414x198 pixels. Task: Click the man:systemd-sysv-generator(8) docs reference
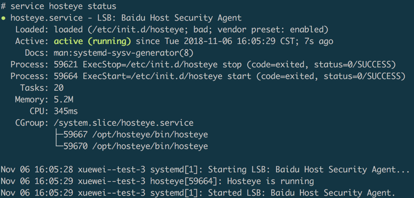pos(124,53)
